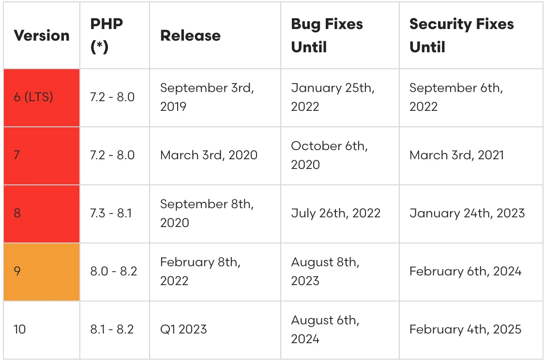The image size is (545, 363).
Task: Select the orange version 9 cell
Action: pos(42,272)
